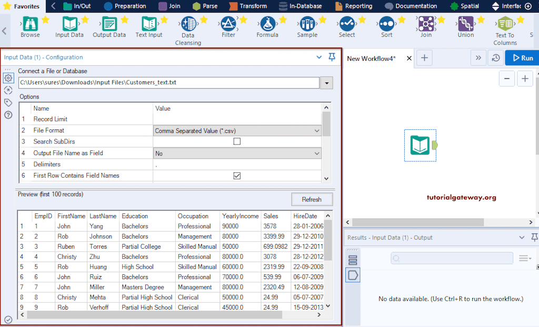Click the Run button

522,58
